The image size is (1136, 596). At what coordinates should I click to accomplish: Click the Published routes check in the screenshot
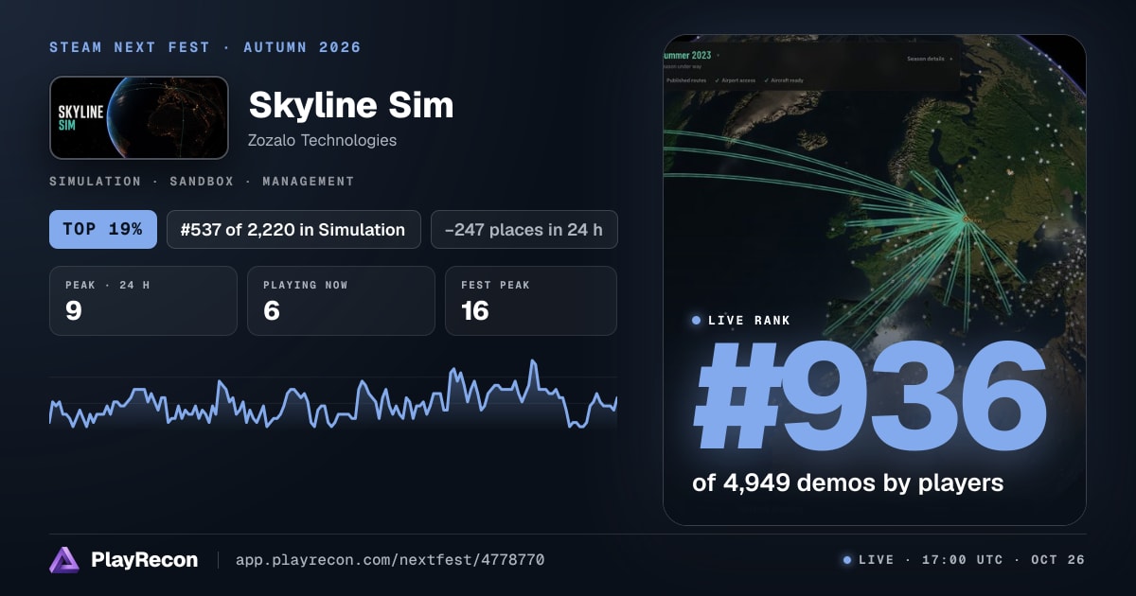pyautogui.click(x=686, y=80)
